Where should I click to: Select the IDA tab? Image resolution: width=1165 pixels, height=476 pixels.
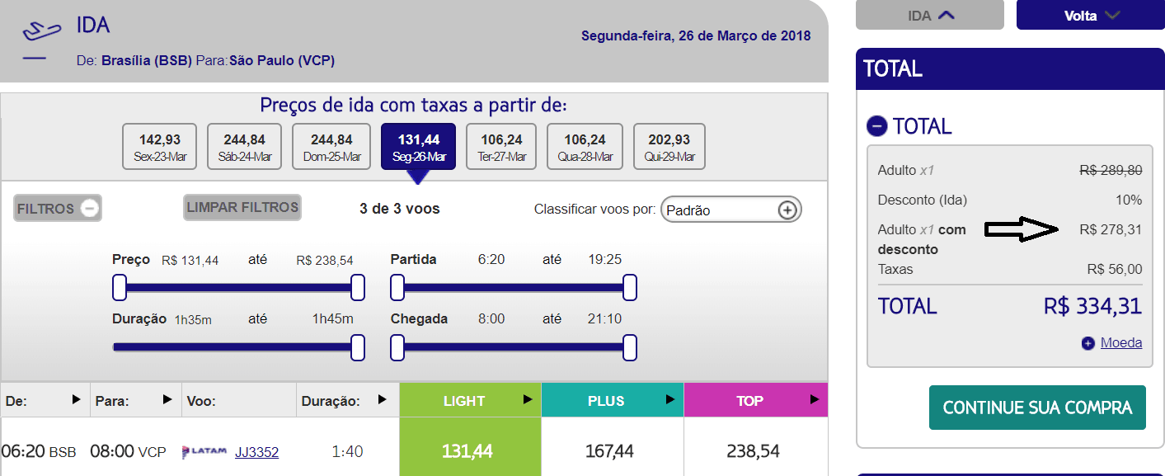coord(929,15)
